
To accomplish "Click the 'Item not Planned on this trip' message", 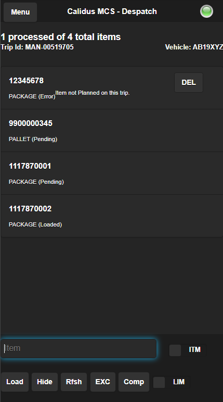I will point(93,93).
